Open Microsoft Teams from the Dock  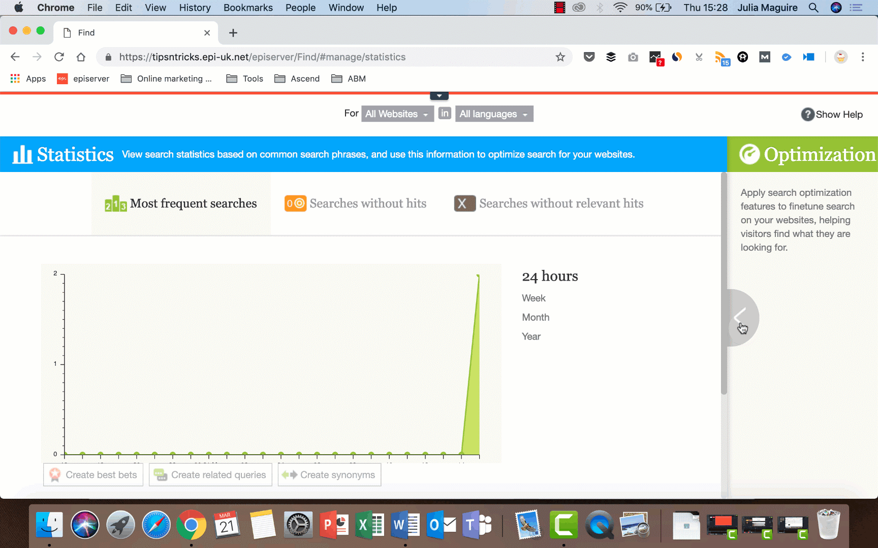pos(477,525)
